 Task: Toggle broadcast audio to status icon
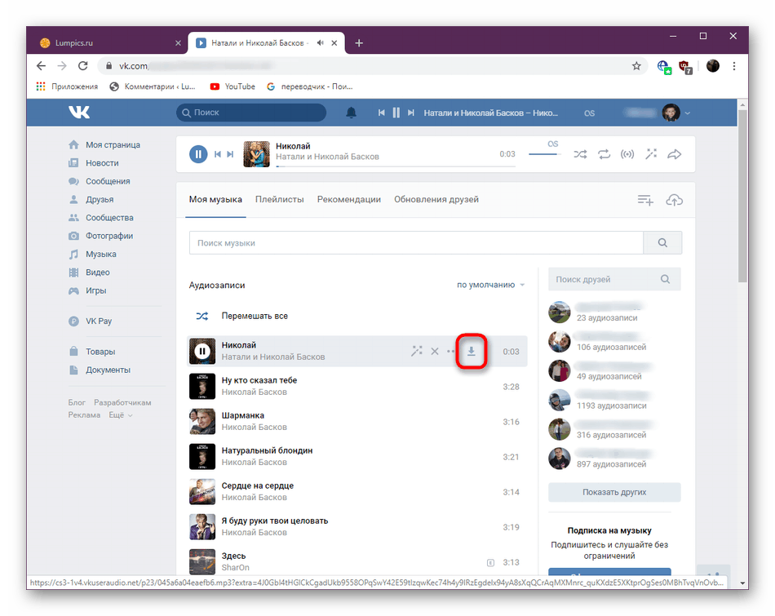point(627,154)
